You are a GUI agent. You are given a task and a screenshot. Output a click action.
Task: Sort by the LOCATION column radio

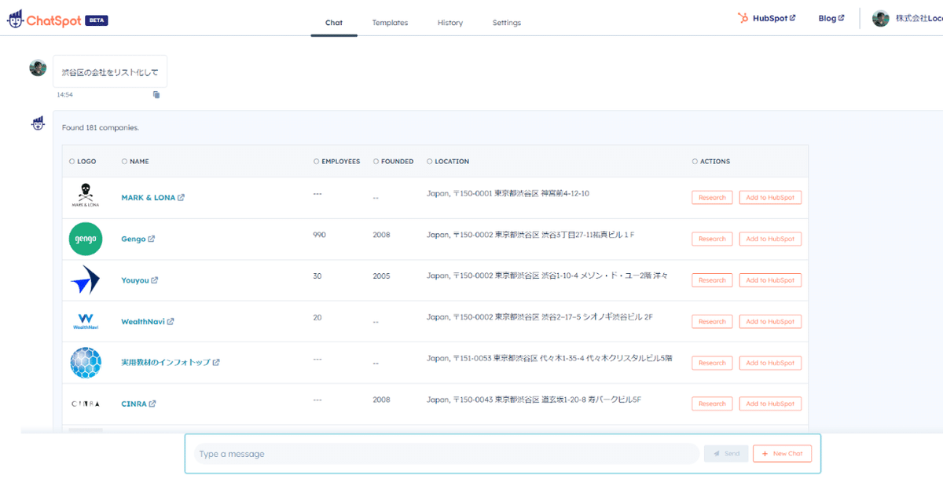[x=430, y=162]
